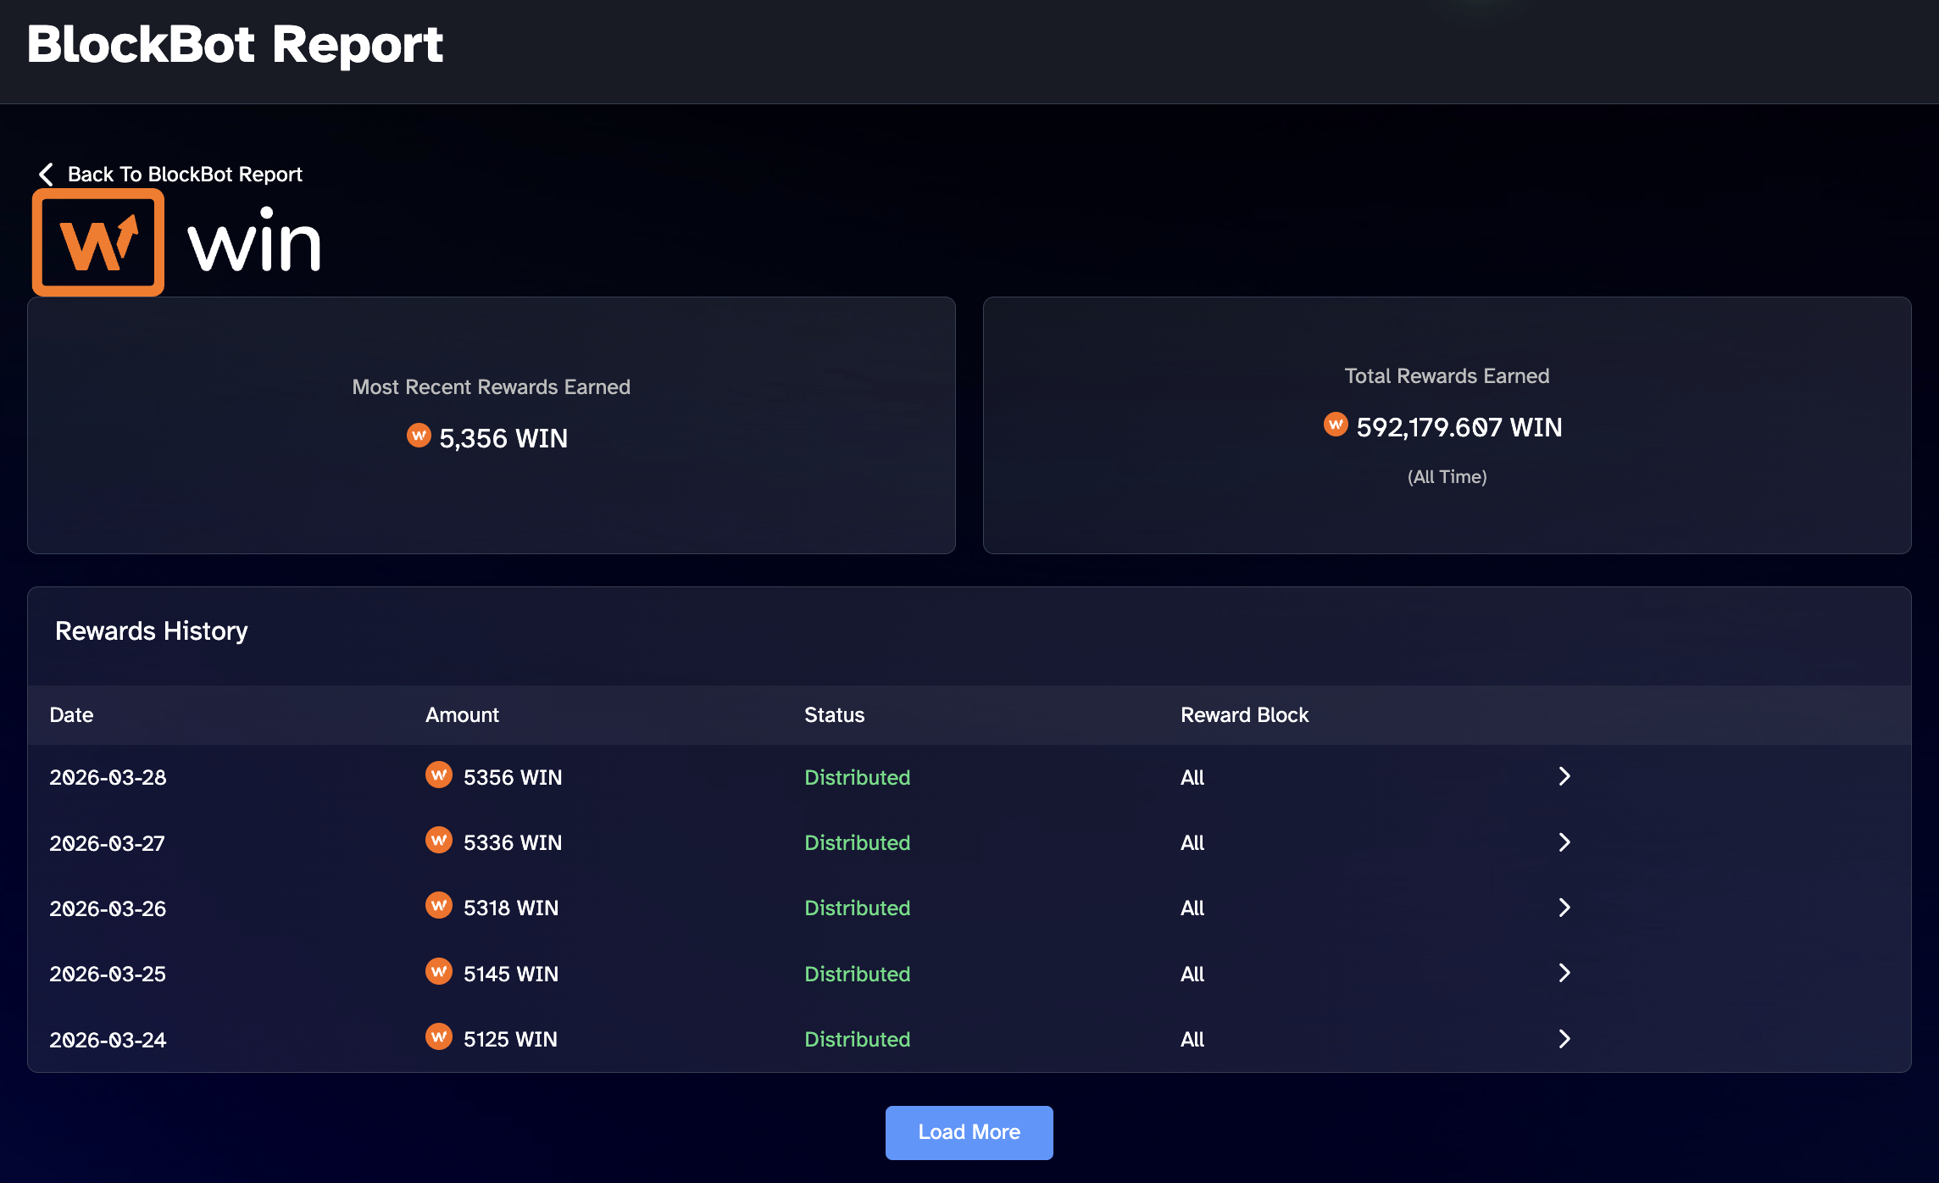
Task: Click coin icon in the 5336 WIN row
Action: pos(439,841)
